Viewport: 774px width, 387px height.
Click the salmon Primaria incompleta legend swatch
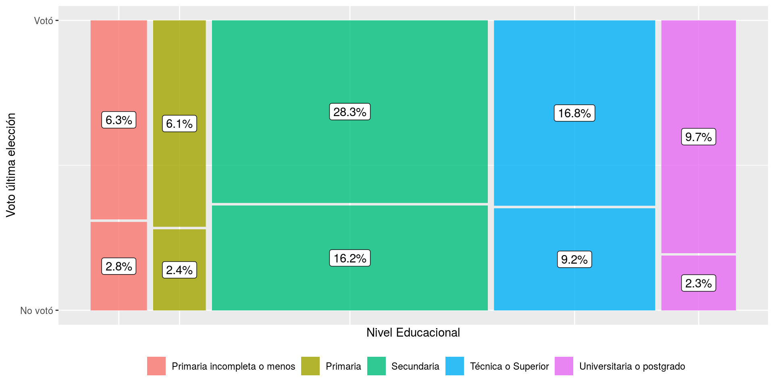pos(156,366)
